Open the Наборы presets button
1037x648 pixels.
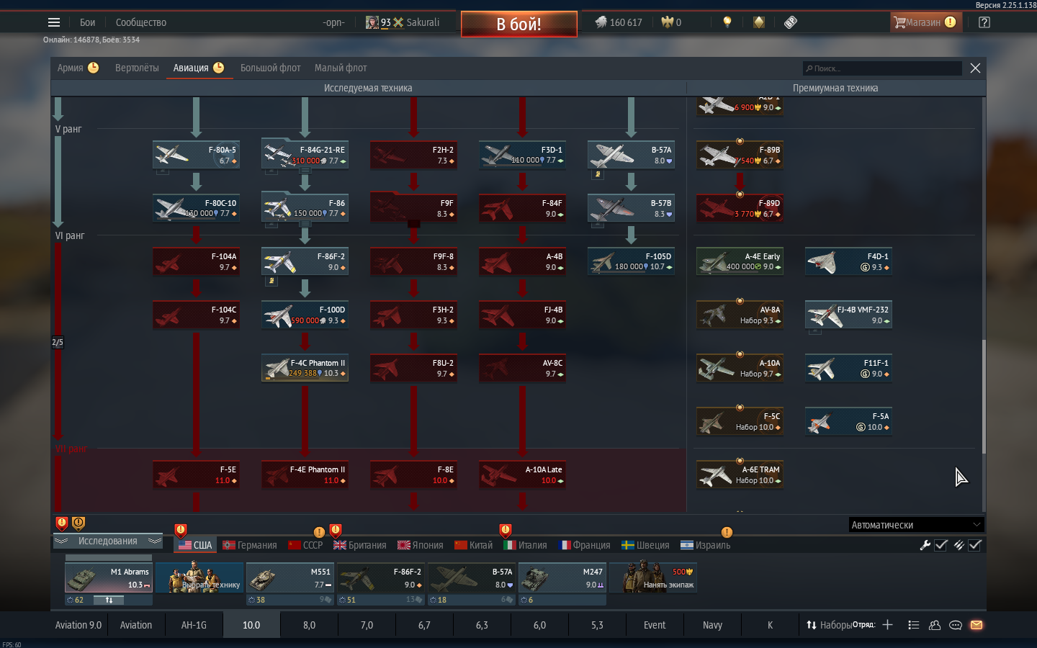click(828, 625)
